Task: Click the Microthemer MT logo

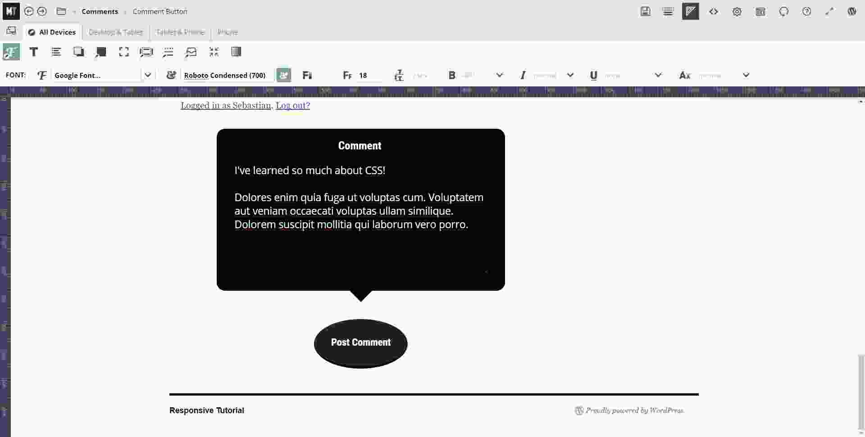Action: coord(11,11)
